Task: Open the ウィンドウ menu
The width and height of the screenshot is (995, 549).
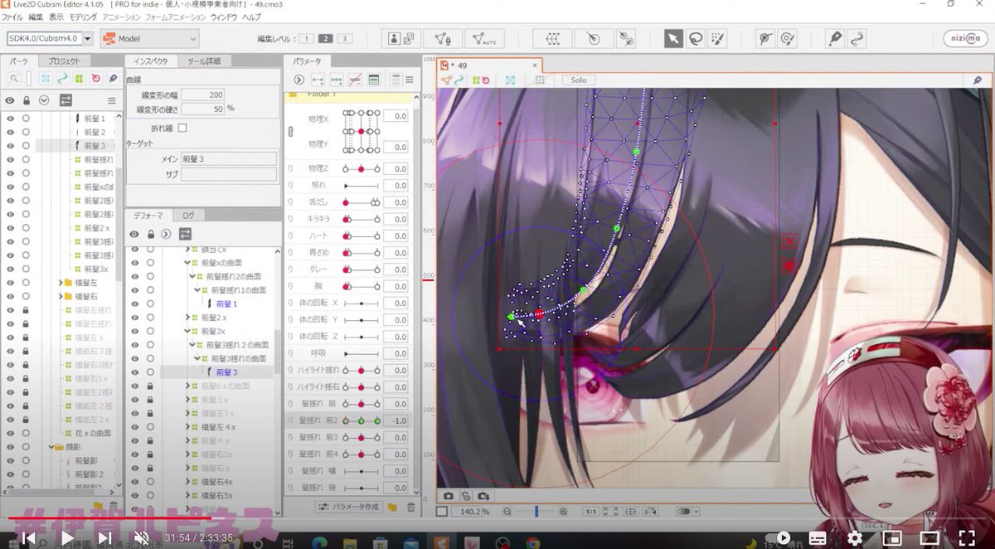Action: 223,17
